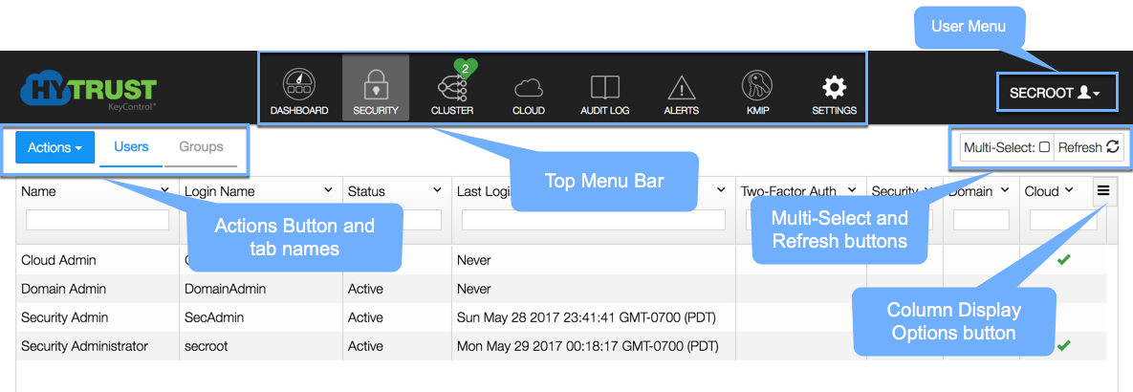Screen dimensions: 1133x392
Task: Click the Column Display Options hamburger icon
Action: pos(1102,191)
